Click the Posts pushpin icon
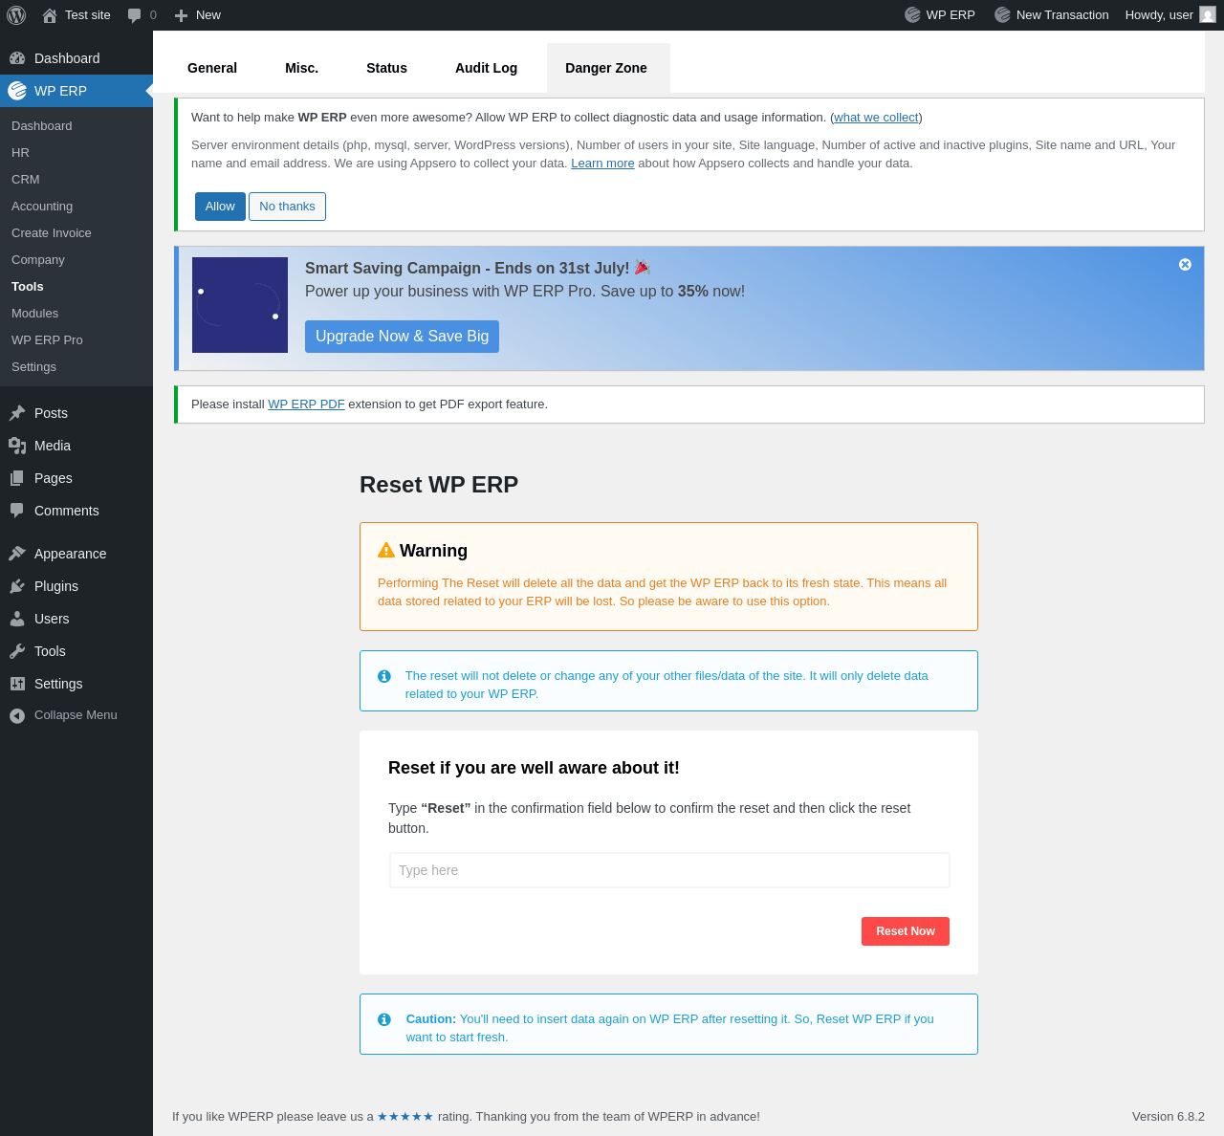 pos(17,413)
